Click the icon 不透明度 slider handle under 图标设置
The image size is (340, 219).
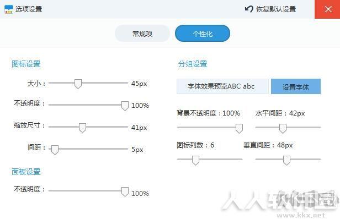click(x=125, y=106)
